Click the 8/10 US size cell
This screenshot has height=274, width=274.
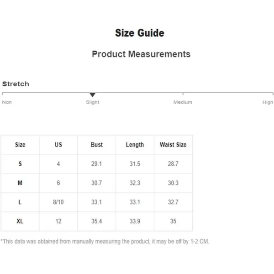[x=58, y=202]
